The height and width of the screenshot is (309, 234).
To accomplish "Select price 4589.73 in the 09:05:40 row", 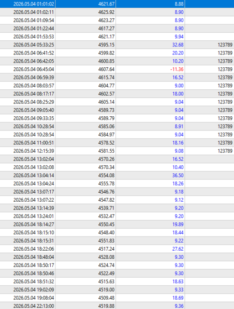I will [106, 110].
